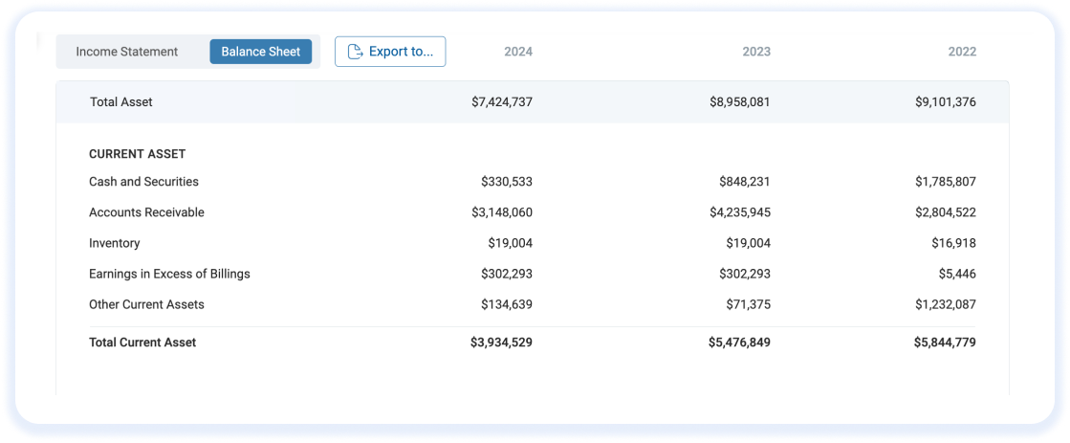Click Other Current Assets value $134,639
1070x443 pixels.
507,304
